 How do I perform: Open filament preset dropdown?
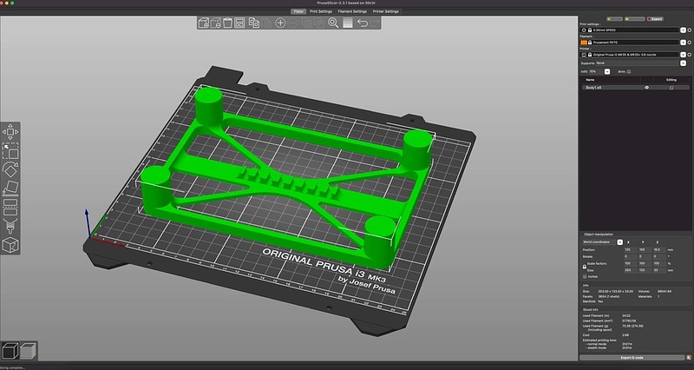683,43
